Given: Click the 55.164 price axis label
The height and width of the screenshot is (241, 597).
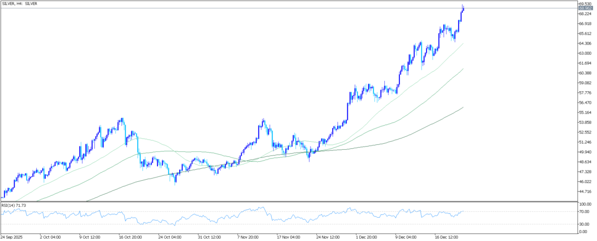Looking at the screenshot, I should 585,112.
